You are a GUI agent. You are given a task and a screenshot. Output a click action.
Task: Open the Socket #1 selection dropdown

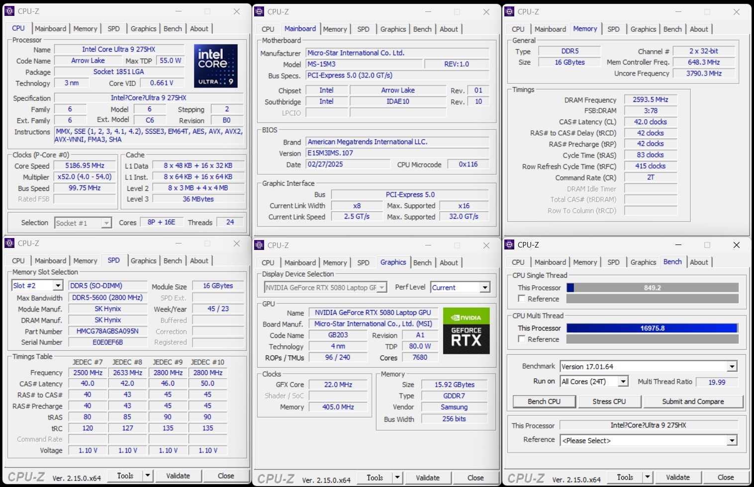coord(106,223)
